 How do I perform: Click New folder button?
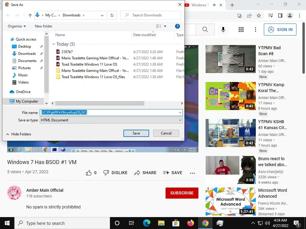point(44,26)
